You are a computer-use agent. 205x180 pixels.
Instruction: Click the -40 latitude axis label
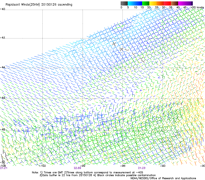[x=2, y=9]
